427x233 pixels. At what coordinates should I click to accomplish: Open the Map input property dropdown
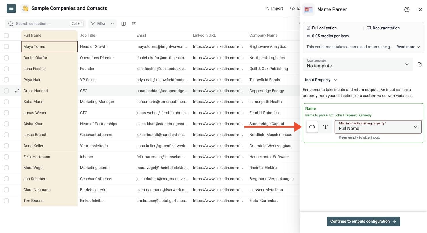pyautogui.click(x=378, y=127)
